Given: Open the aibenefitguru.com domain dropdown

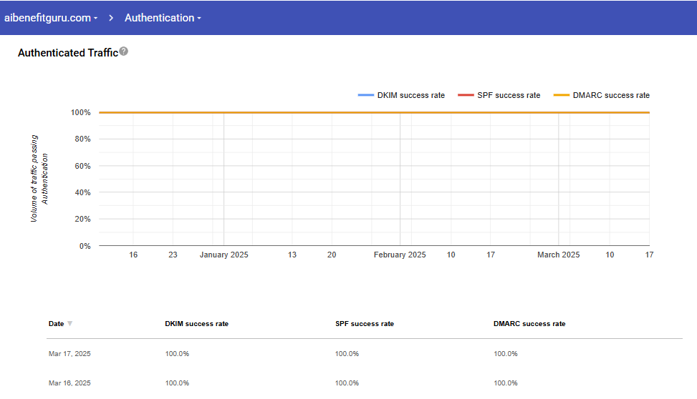Looking at the screenshot, I should point(52,18).
